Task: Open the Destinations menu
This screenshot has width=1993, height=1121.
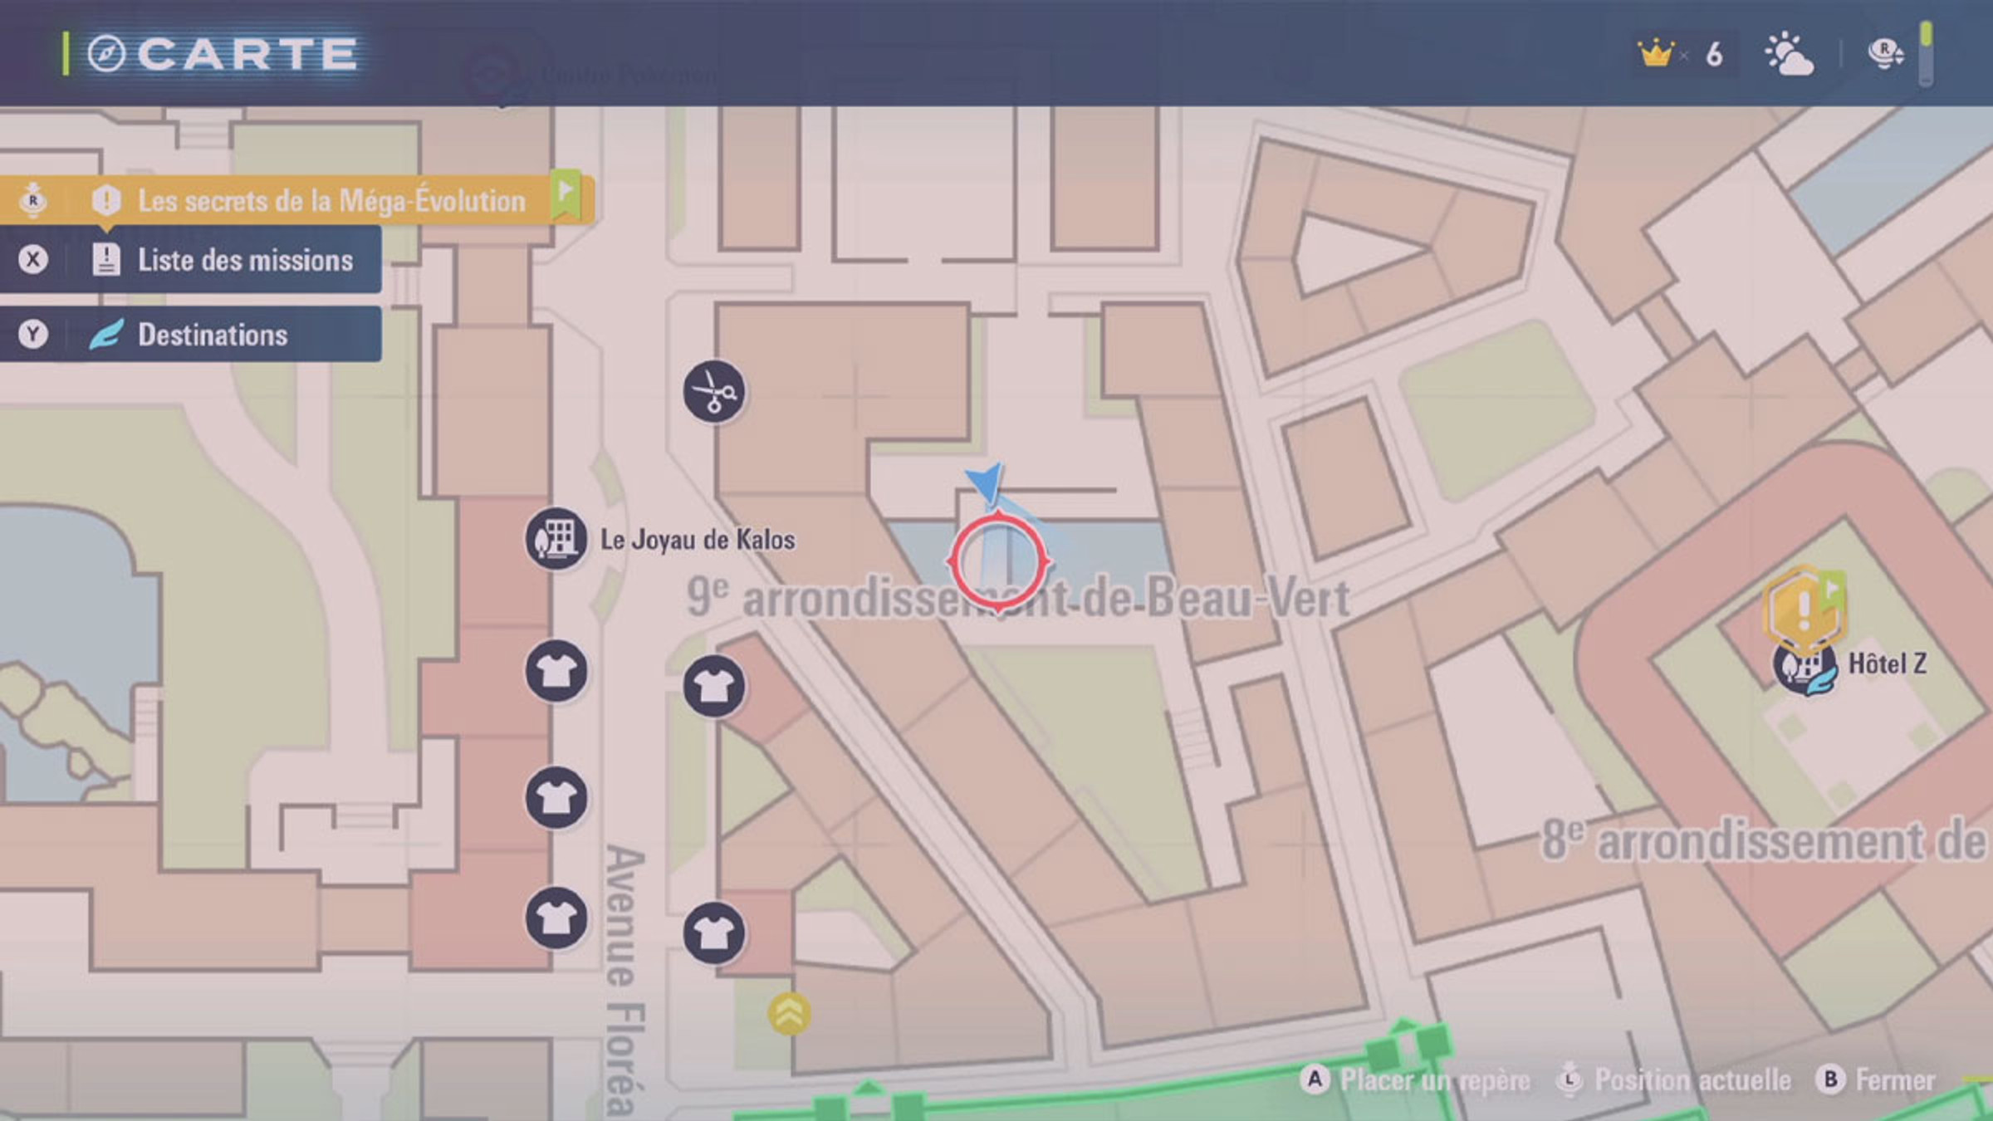Action: 191,335
